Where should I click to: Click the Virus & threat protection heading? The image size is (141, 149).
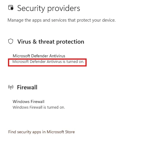[51, 42]
